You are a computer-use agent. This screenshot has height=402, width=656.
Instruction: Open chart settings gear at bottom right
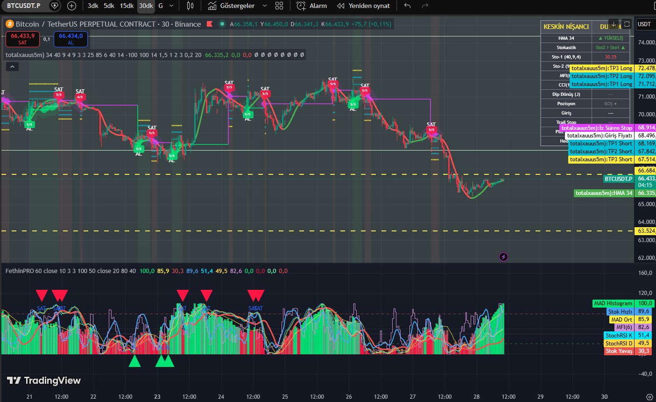click(649, 396)
